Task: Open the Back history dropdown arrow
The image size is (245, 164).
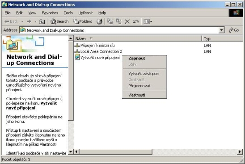Action: [22, 21]
